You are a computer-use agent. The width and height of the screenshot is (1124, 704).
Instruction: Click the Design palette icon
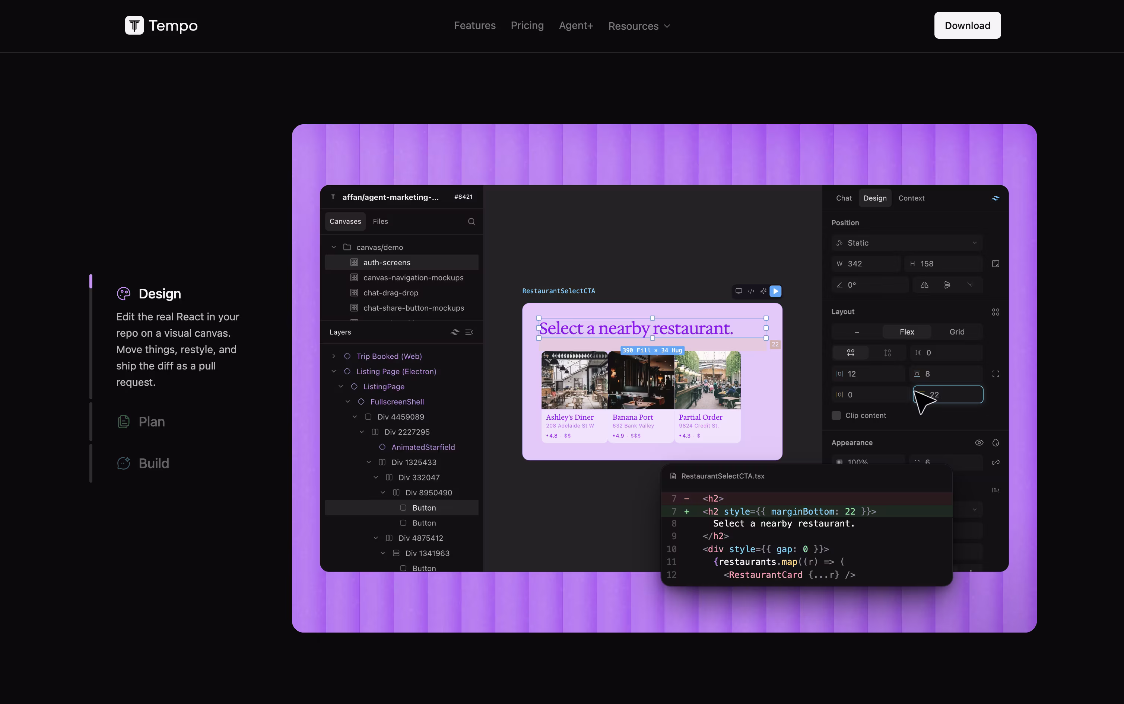[x=124, y=293]
